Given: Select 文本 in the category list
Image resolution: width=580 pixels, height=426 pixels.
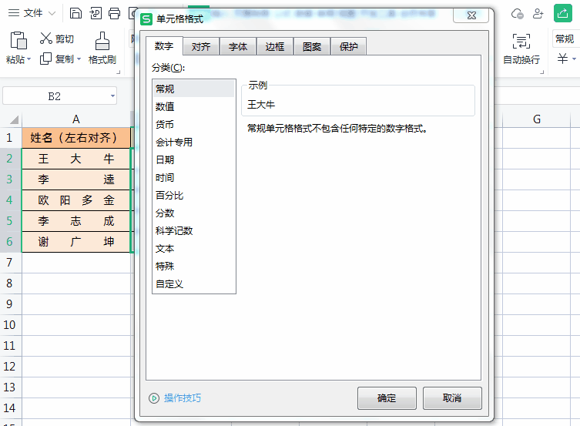Looking at the screenshot, I should pyautogui.click(x=193, y=249).
